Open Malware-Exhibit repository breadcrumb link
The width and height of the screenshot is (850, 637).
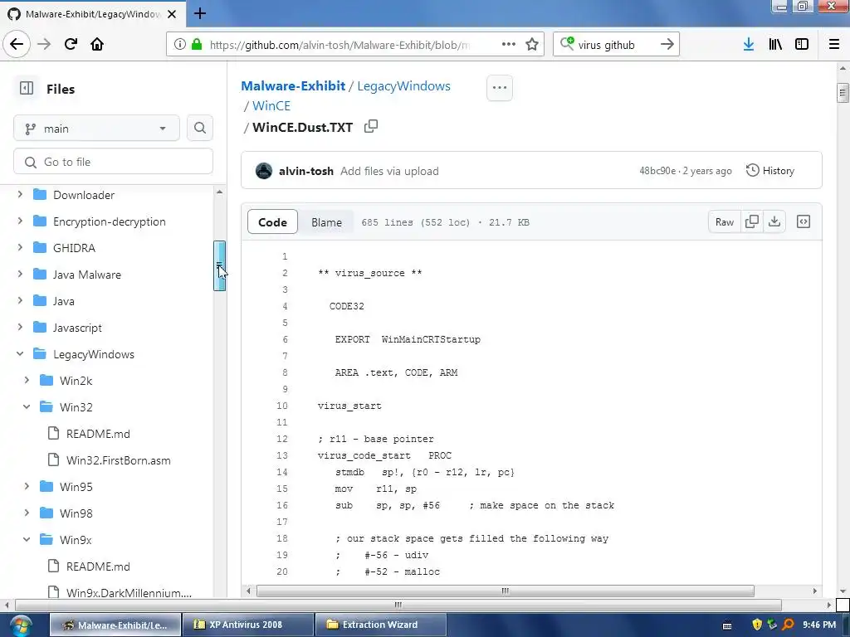click(x=293, y=85)
